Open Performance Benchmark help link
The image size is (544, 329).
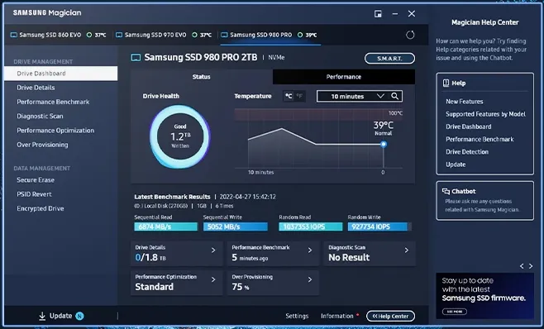coord(480,139)
